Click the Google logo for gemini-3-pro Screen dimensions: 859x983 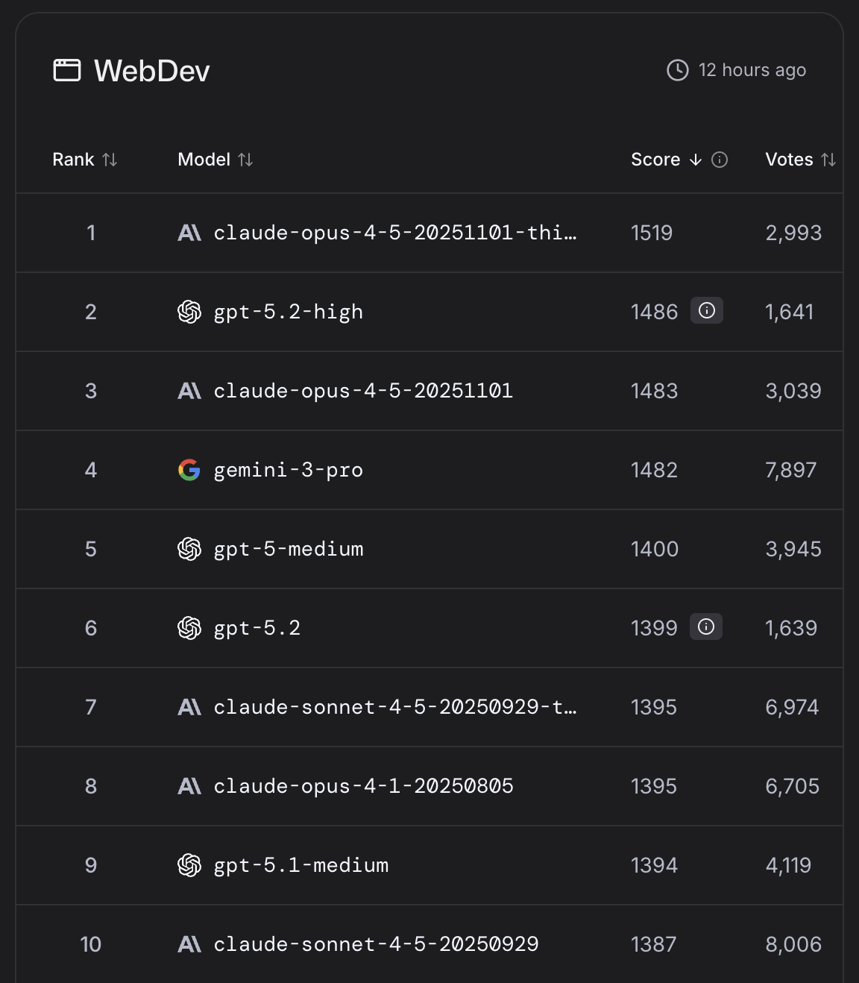tap(189, 470)
